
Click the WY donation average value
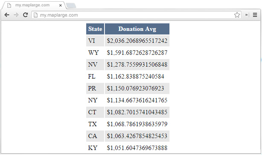pyautogui.click(x=137, y=53)
